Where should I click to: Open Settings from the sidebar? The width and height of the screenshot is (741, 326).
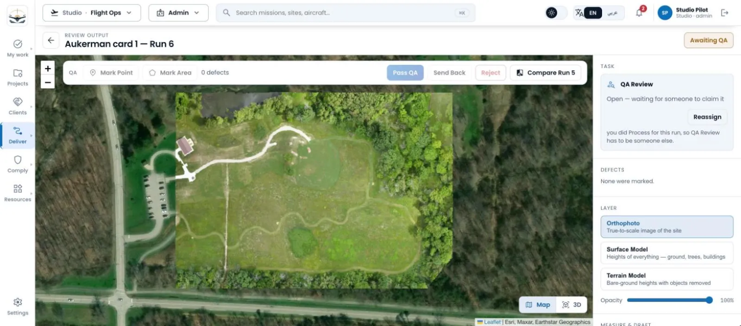(18, 307)
